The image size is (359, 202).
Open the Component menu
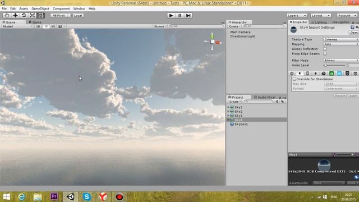(61, 9)
